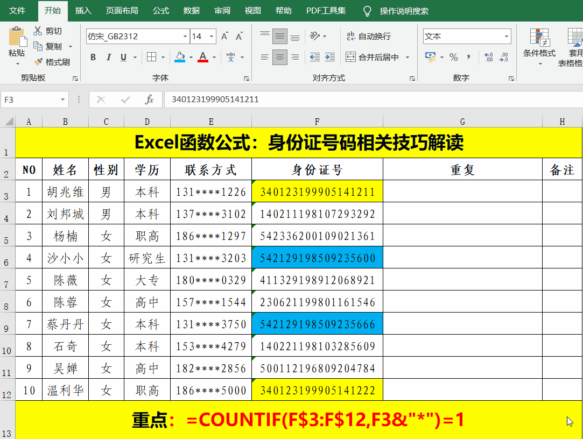The image size is (583, 439).
Task: Copy selection with the Copy icon
Action: [38, 46]
